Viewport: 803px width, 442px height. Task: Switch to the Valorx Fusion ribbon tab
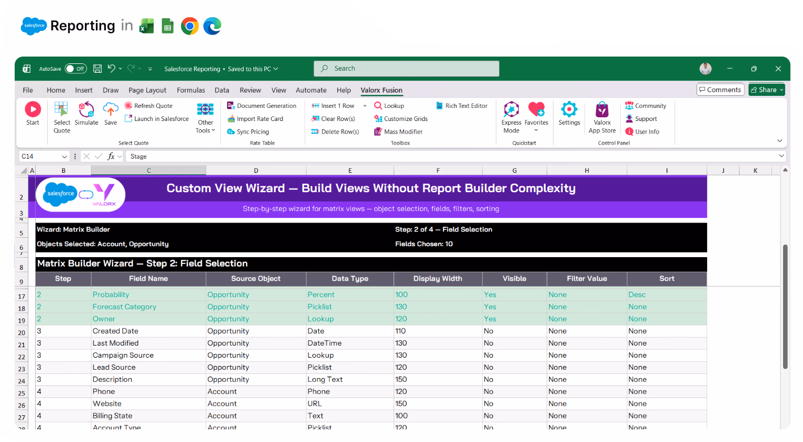pos(382,90)
